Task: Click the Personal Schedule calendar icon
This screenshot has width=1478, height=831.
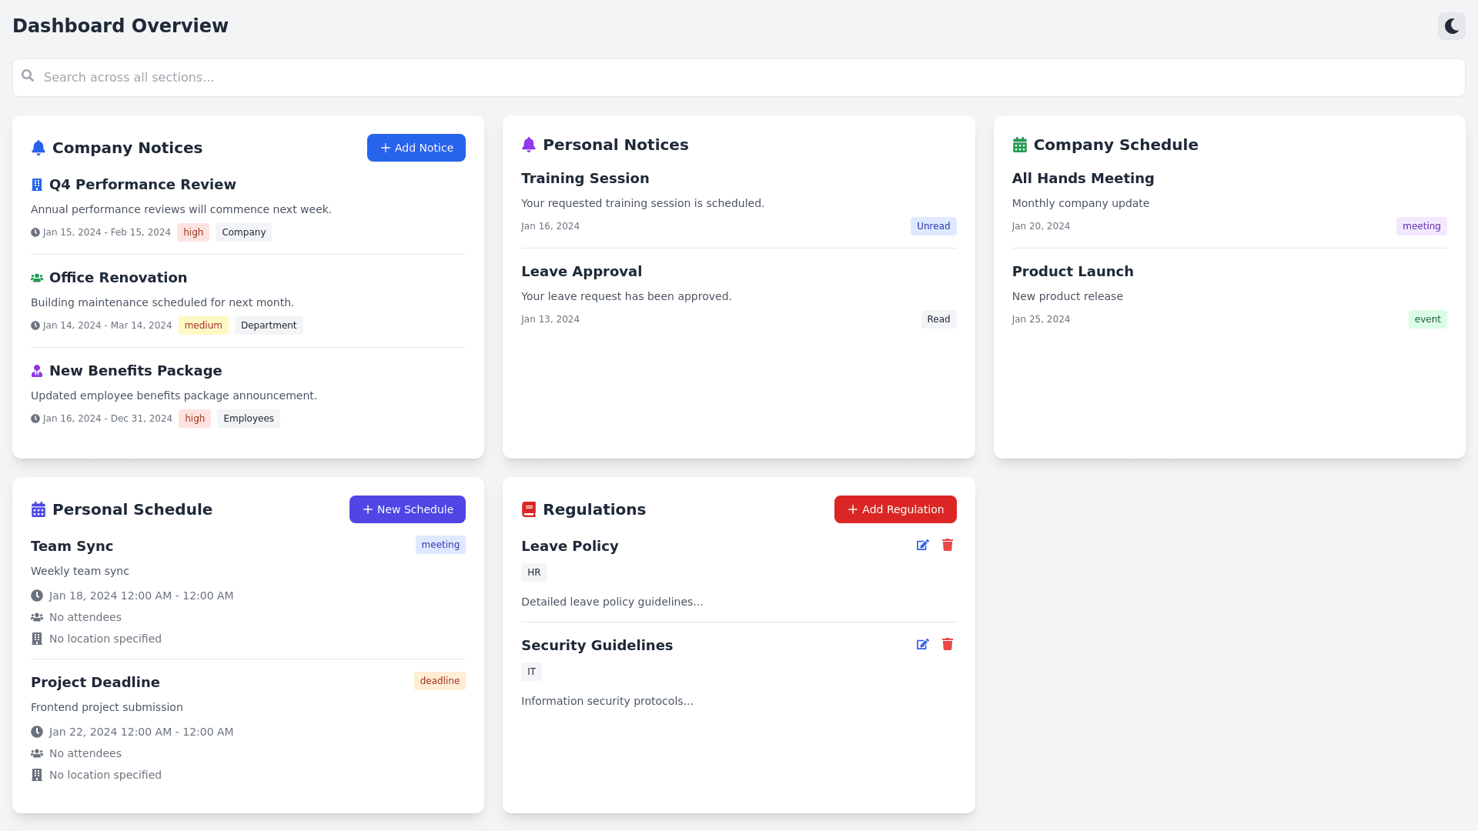Action: coord(38,509)
